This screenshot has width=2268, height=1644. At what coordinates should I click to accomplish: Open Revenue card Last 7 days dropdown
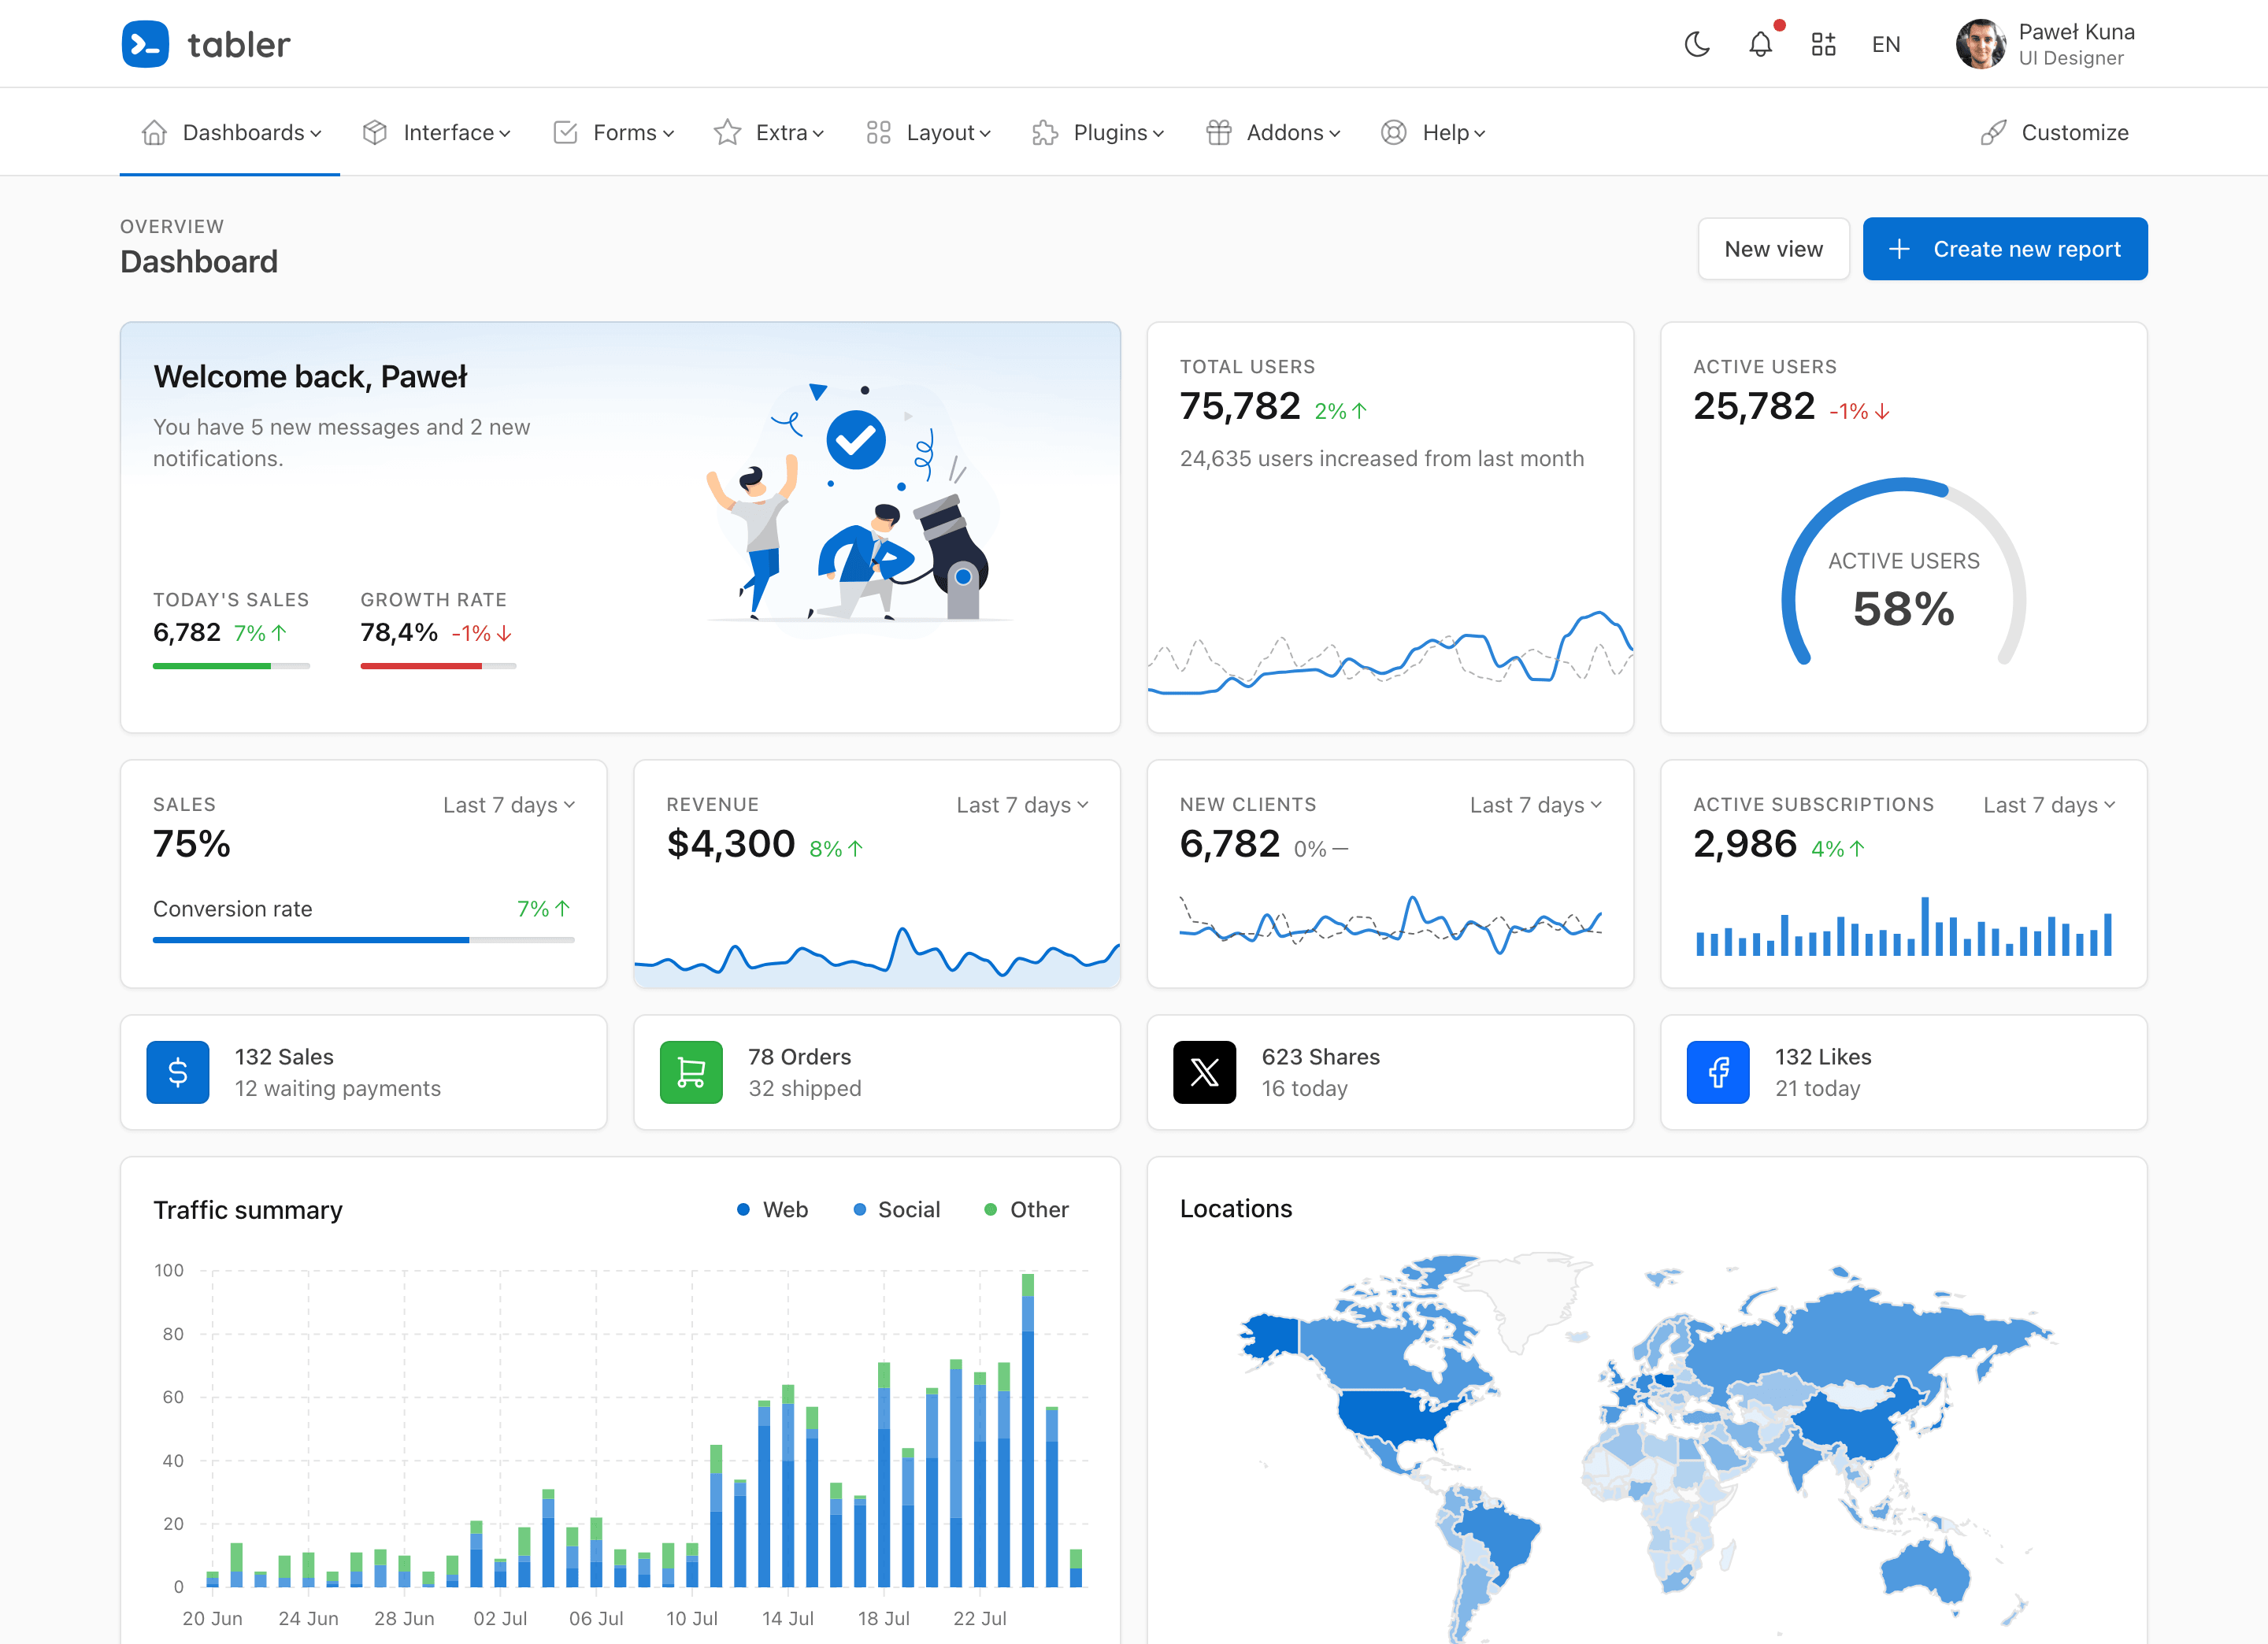[x=1023, y=805]
